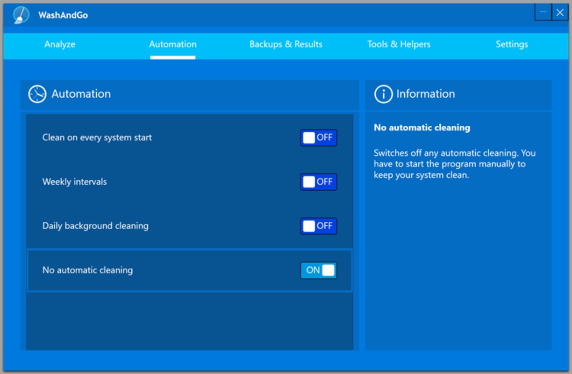Switch off No automatic cleaning toggle
This screenshot has width=572, height=374.
[x=319, y=270]
